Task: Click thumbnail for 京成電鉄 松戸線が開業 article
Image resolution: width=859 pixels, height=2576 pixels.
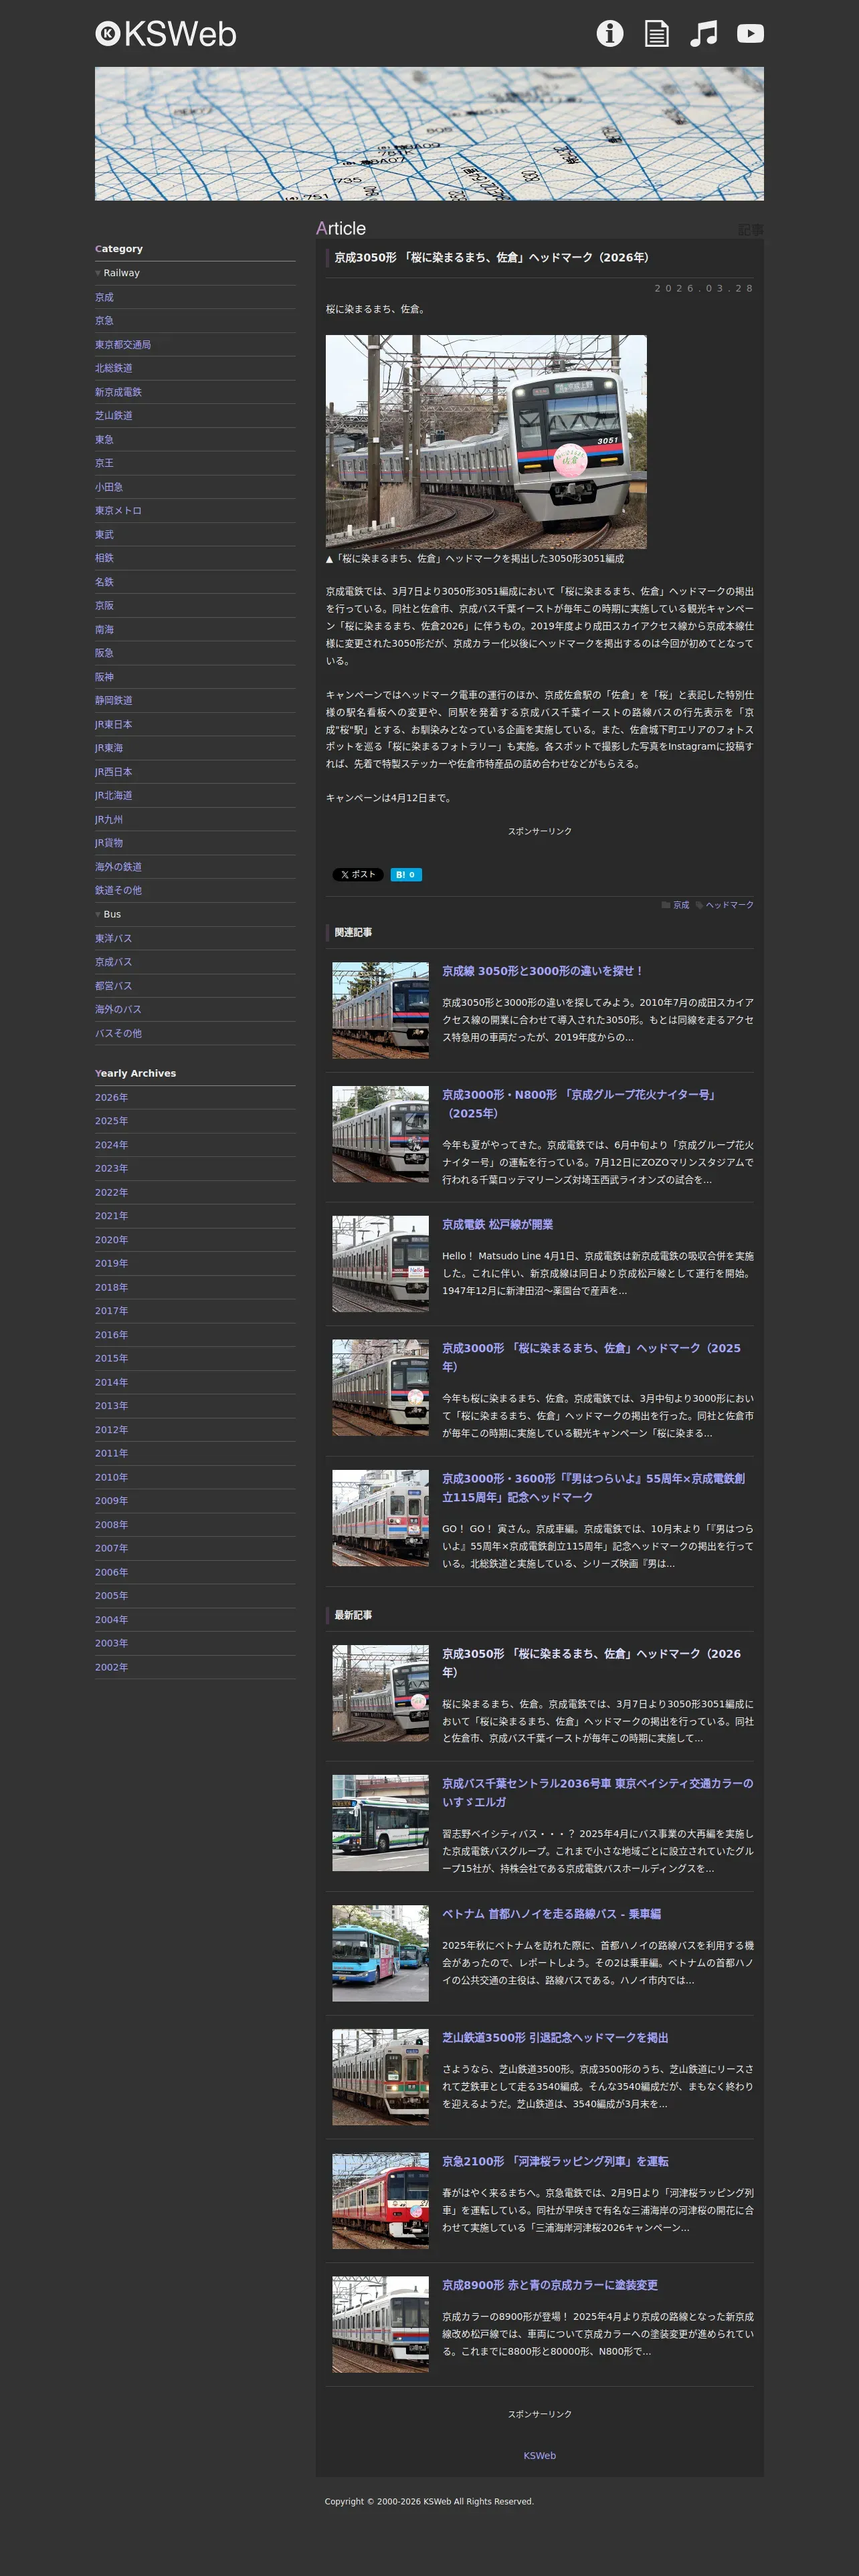Action: pos(380,1264)
